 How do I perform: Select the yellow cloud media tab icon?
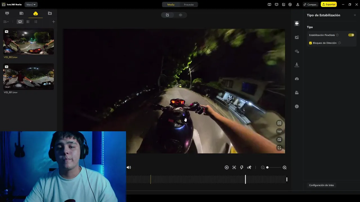(35, 13)
